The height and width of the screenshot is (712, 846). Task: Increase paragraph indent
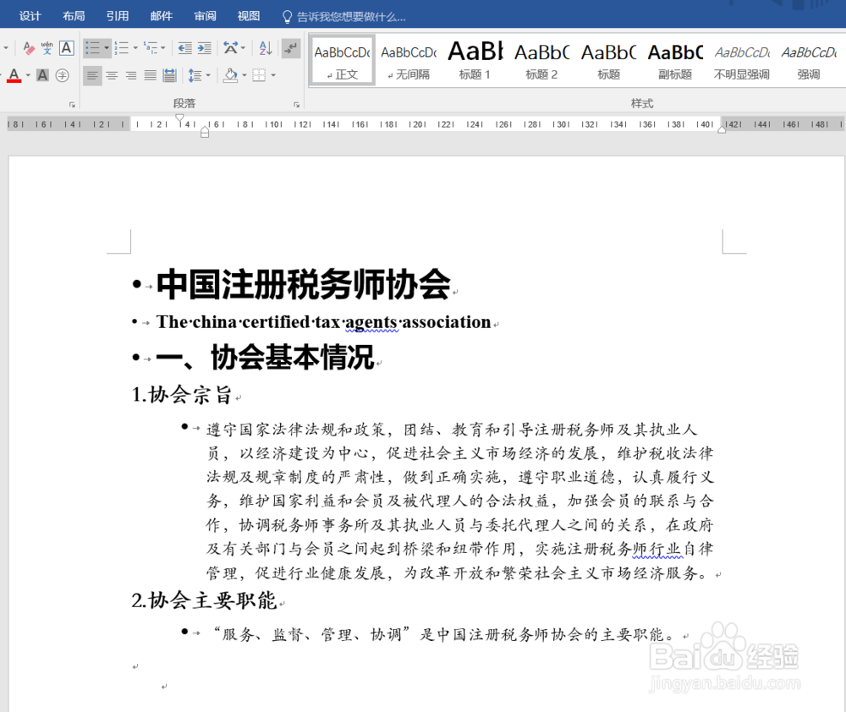point(205,48)
